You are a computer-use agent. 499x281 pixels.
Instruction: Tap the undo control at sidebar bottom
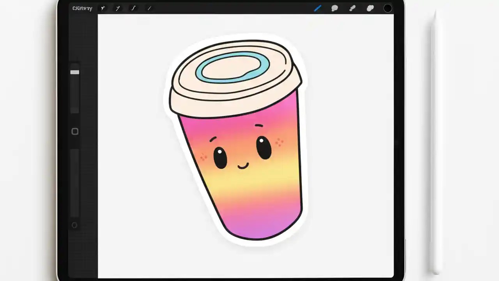tap(74, 225)
